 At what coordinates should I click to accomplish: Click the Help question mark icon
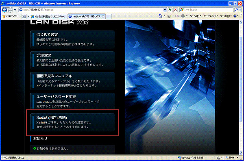[235, 16]
